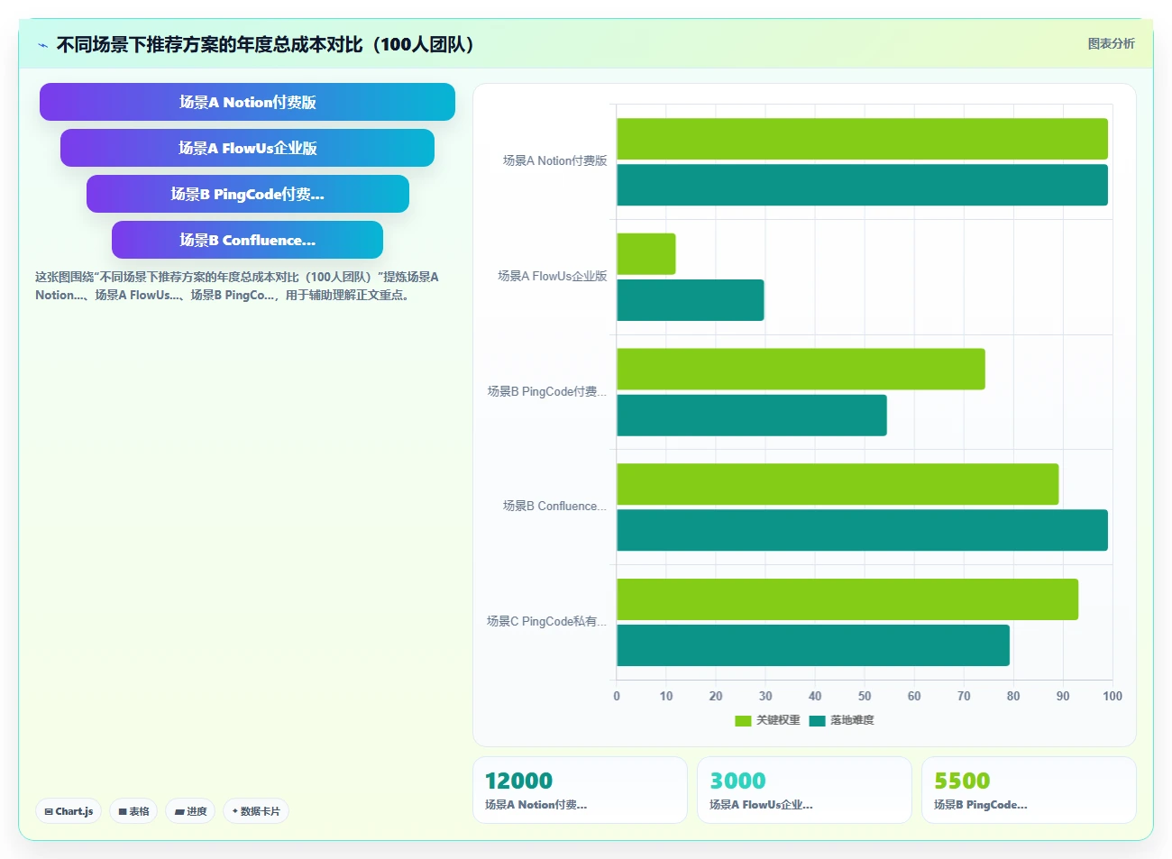Viewport: 1172px width, 859px height.
Task: Click the 场景A Notion付费版 axis label
Action: (x=554, y=161)
